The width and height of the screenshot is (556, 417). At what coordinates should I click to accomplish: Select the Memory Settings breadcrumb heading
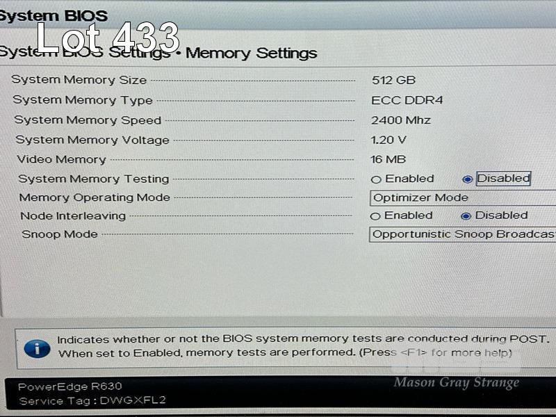click(x=251, y=54)
